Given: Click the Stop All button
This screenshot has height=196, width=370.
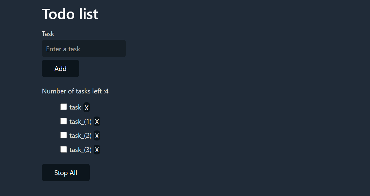Looking at the screenshot, I should coord(66,172).
